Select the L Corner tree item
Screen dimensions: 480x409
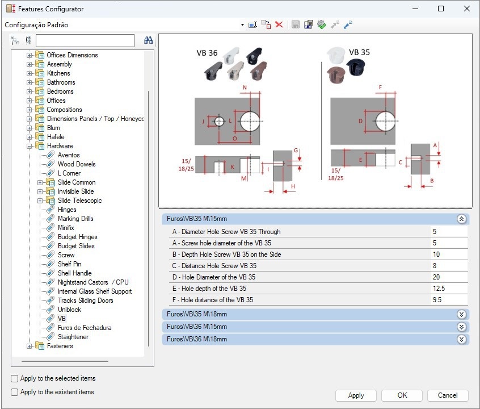69,173
